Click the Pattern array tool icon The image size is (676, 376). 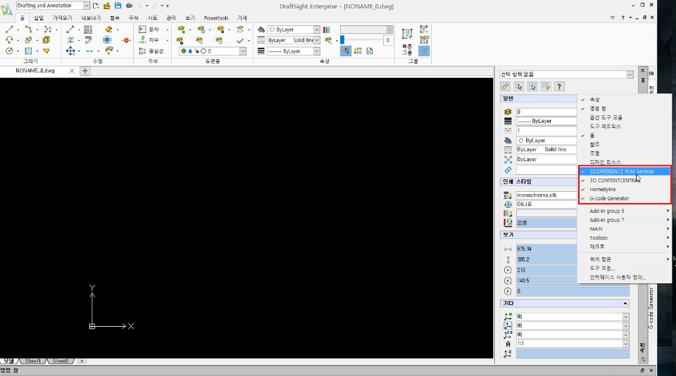(x=88, y=30)
